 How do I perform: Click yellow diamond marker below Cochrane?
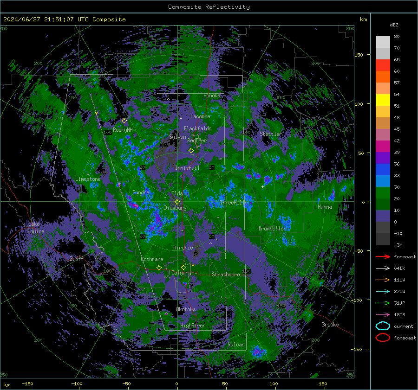tap(159, 268)
